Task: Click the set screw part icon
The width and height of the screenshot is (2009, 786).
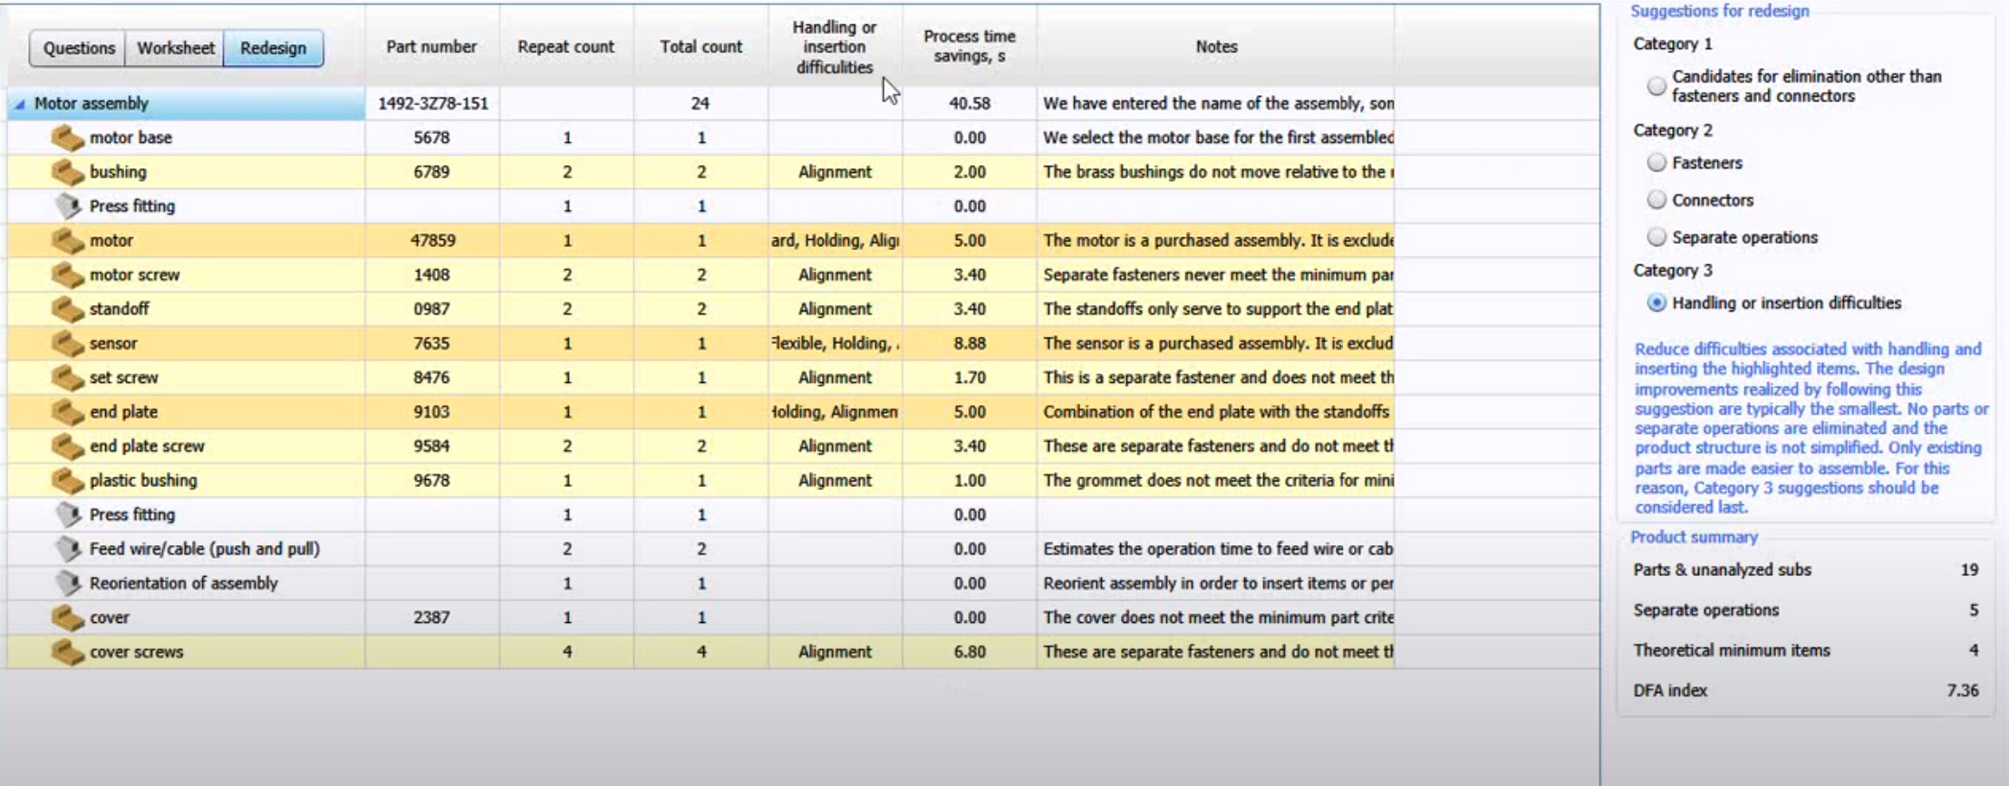Action: [67, 378]
